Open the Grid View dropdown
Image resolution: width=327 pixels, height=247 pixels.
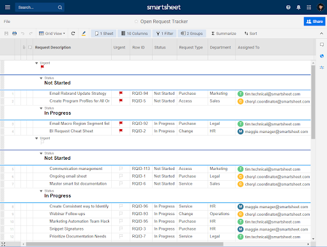tap(52, 34)
